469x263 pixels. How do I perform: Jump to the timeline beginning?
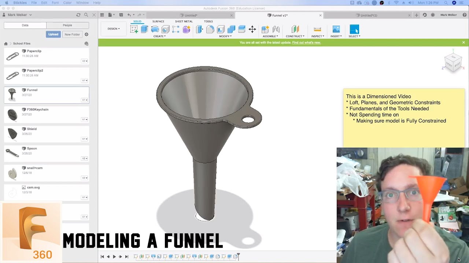point(102,257)
